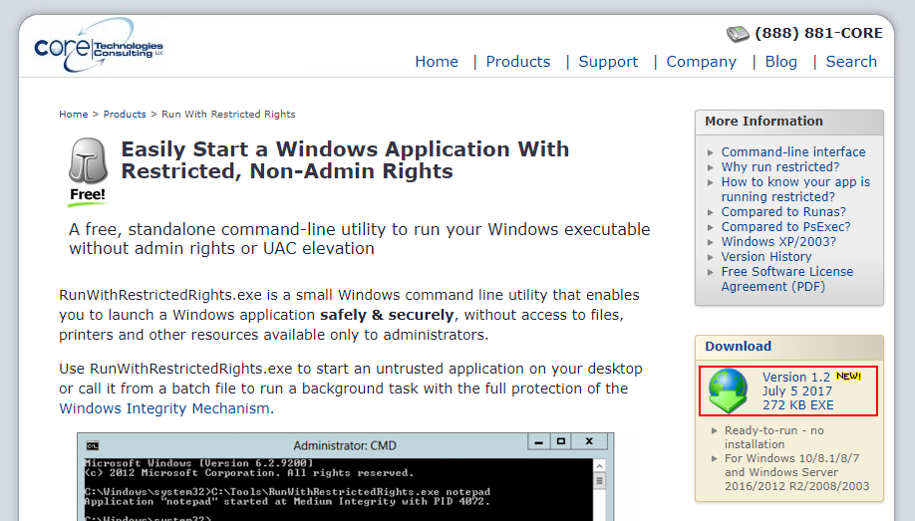Click the Core Technologies Consulting logo

pyautogui.click(x=99, y=46)
